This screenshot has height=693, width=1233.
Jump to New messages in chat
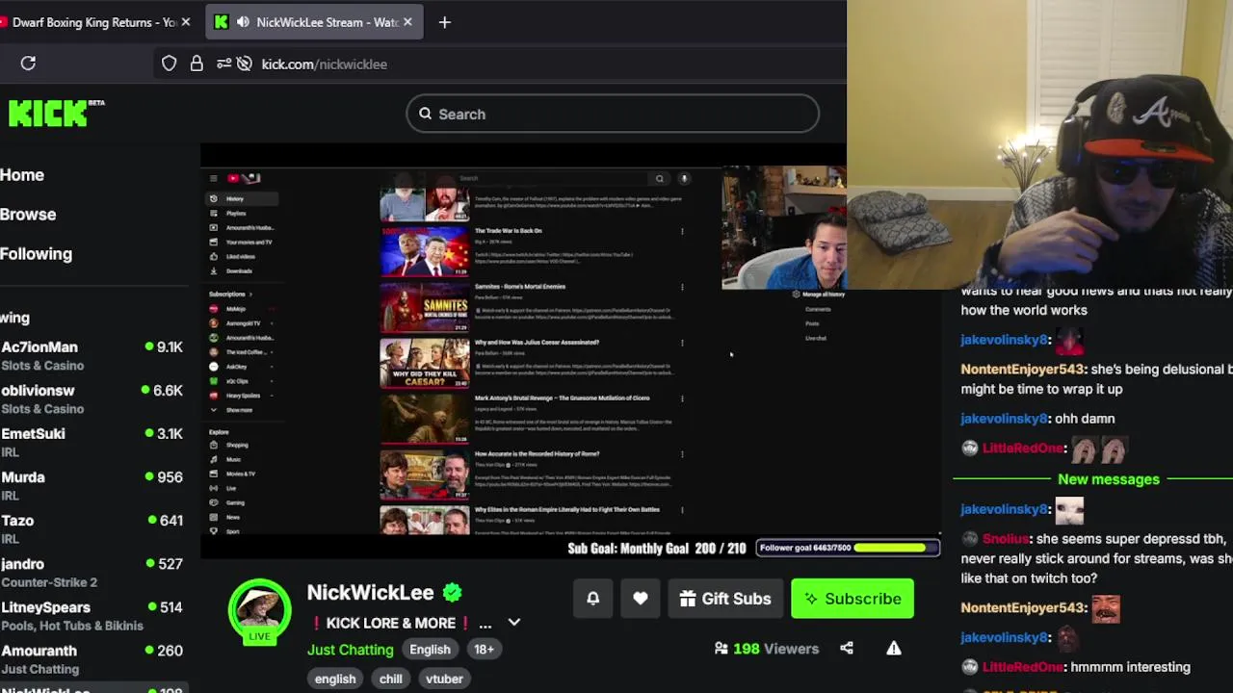1109,479
